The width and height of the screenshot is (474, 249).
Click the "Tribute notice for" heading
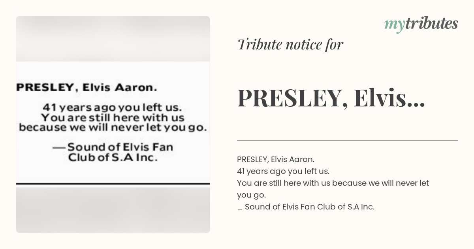point(290,44)
